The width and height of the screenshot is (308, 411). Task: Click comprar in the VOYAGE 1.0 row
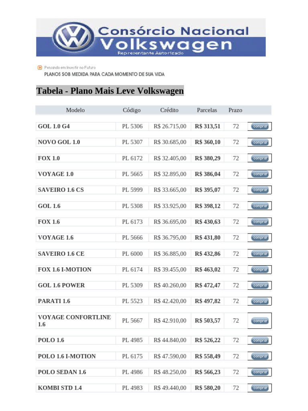pyautogui.click(x=260, y=174)
